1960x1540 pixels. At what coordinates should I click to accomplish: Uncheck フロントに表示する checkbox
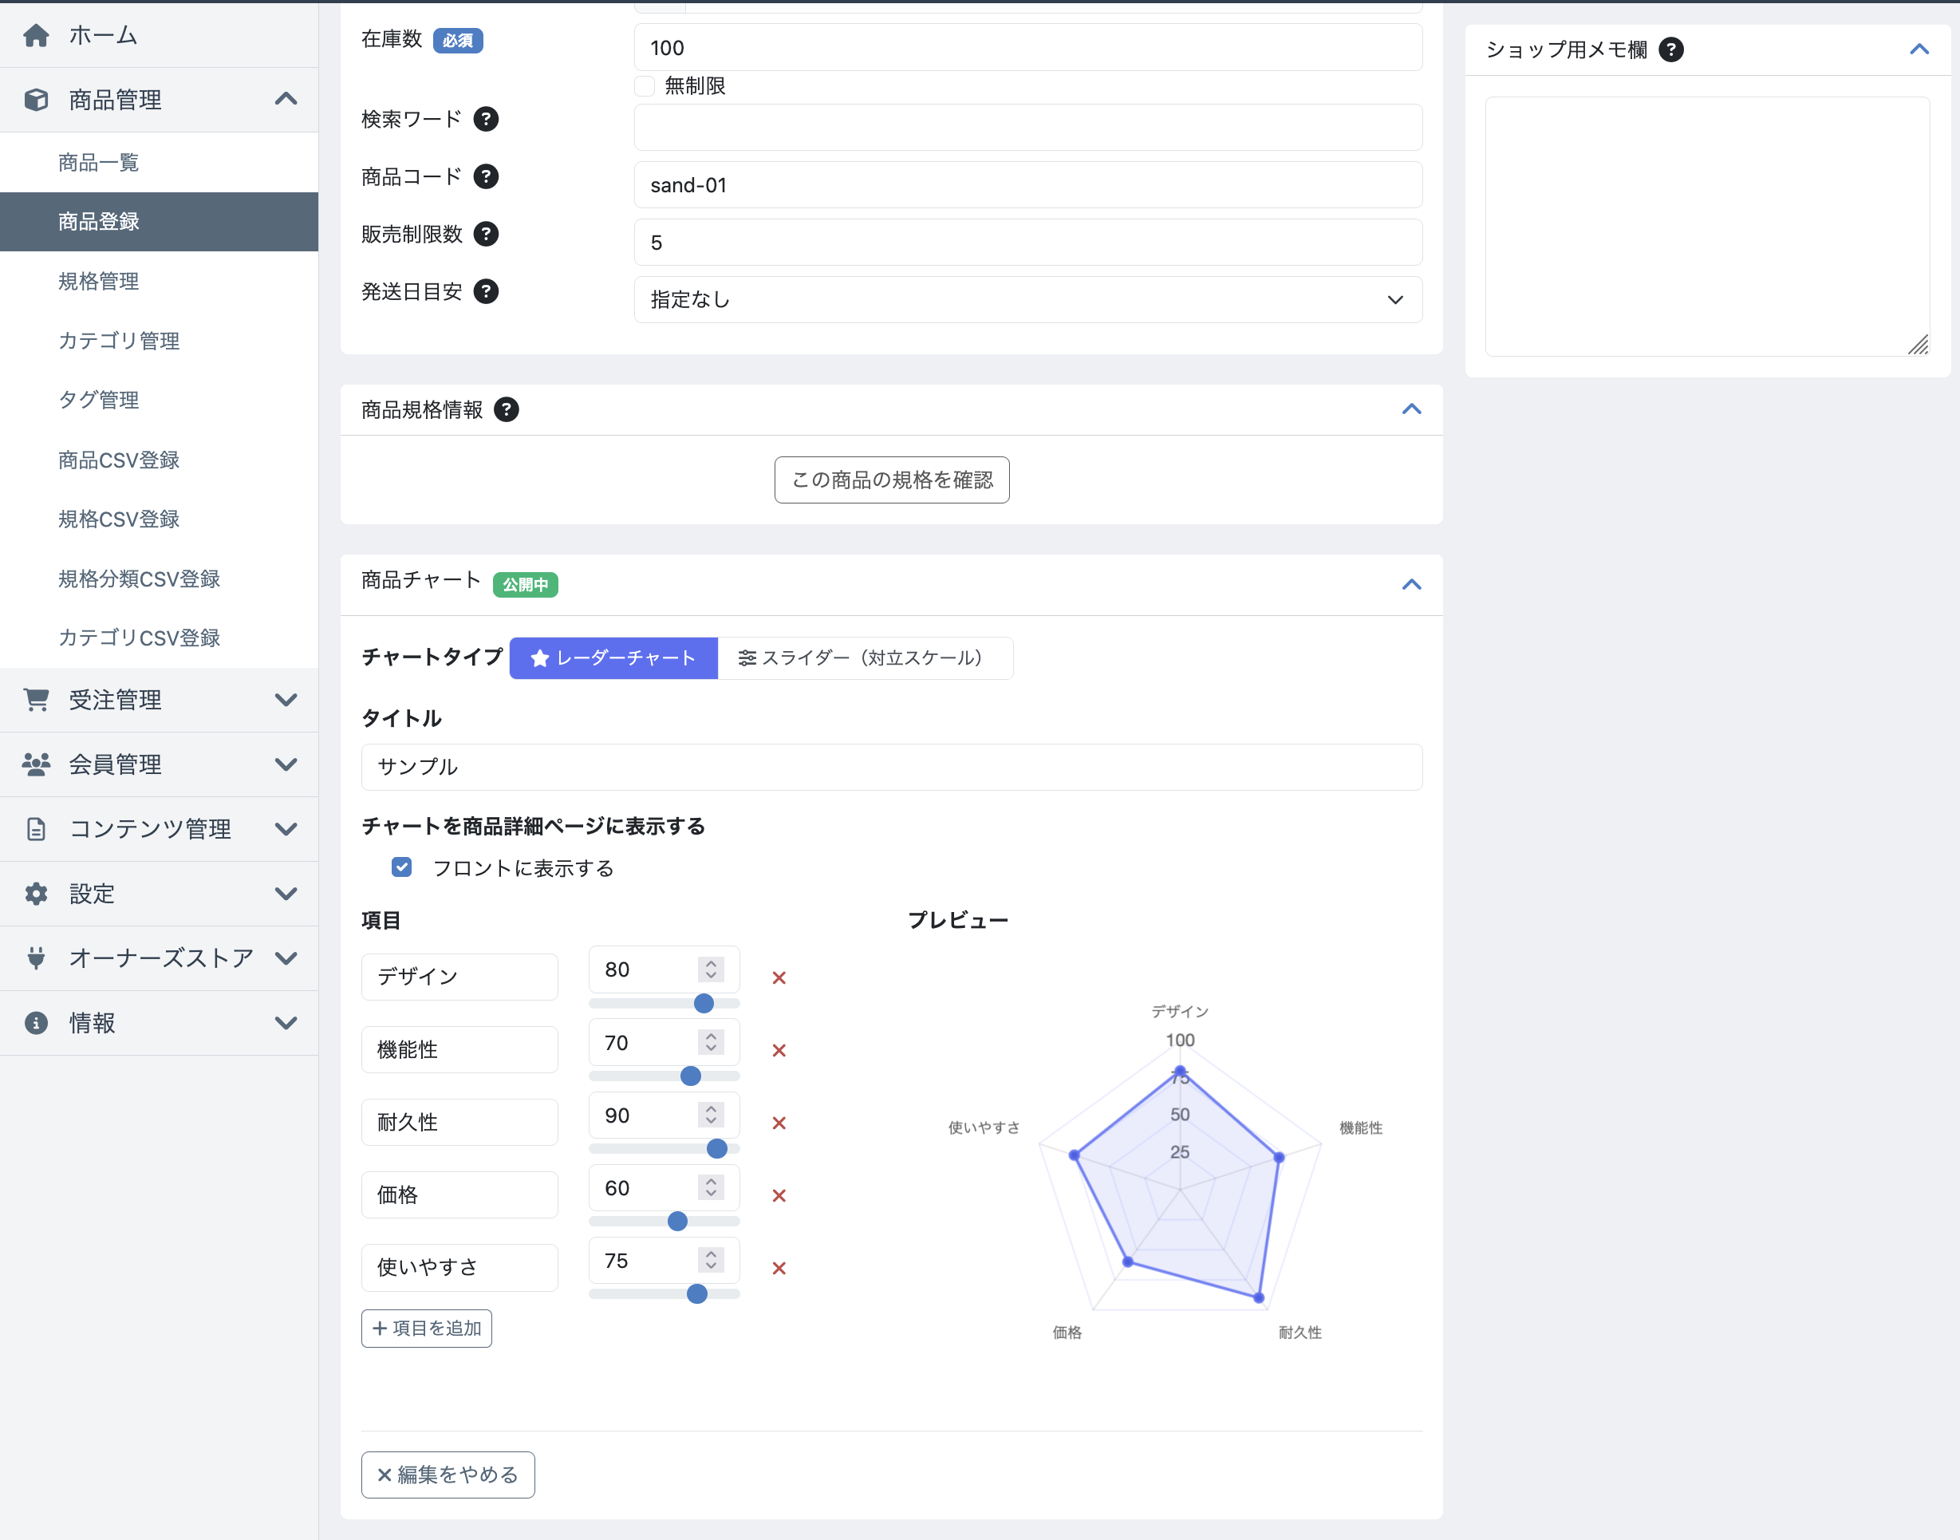click(402, 867)
